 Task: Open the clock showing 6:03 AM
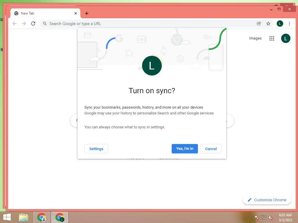(x=285, y=217)
